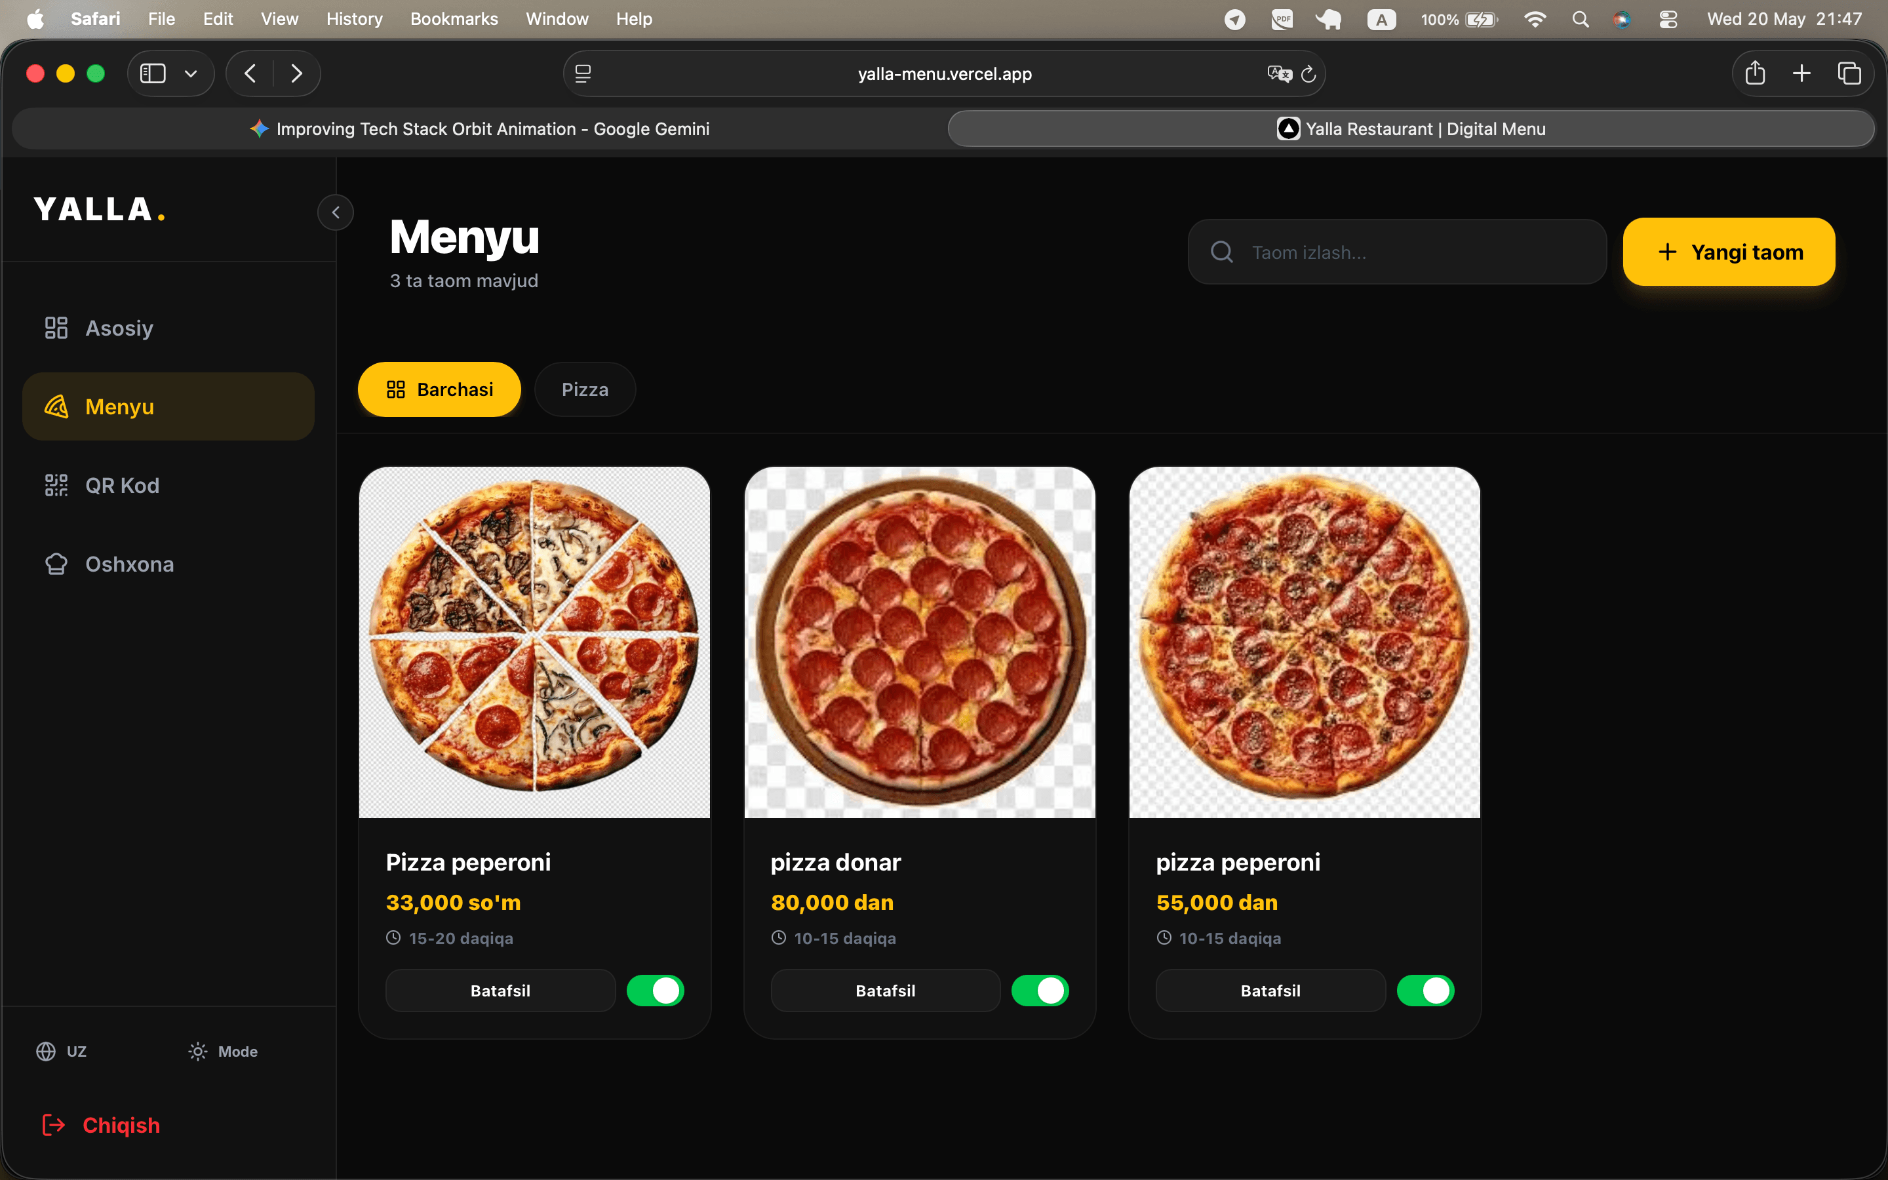Click the search magnifier icon in Taom izlash
The width and height of the screenshot is (1888, 1180).
click(x=1222, y=252)
